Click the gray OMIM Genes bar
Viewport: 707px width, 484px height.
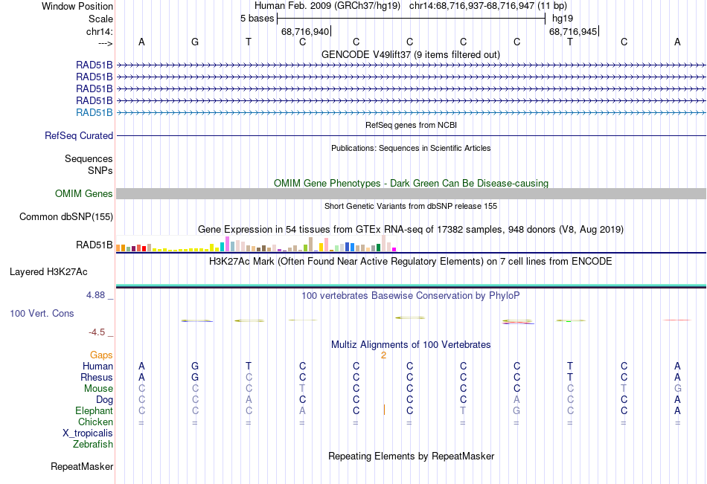coord(411,194)
